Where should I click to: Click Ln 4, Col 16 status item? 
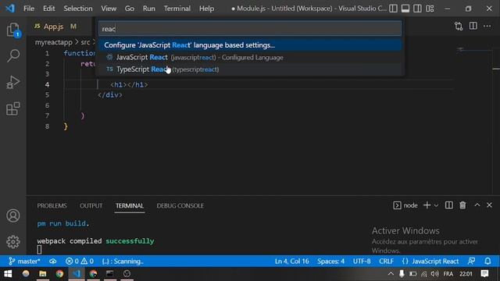tap(291, 261)
